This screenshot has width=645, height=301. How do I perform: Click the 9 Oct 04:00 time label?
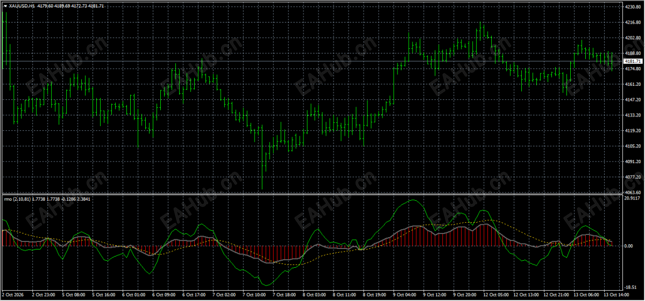(x=404, y=295)
